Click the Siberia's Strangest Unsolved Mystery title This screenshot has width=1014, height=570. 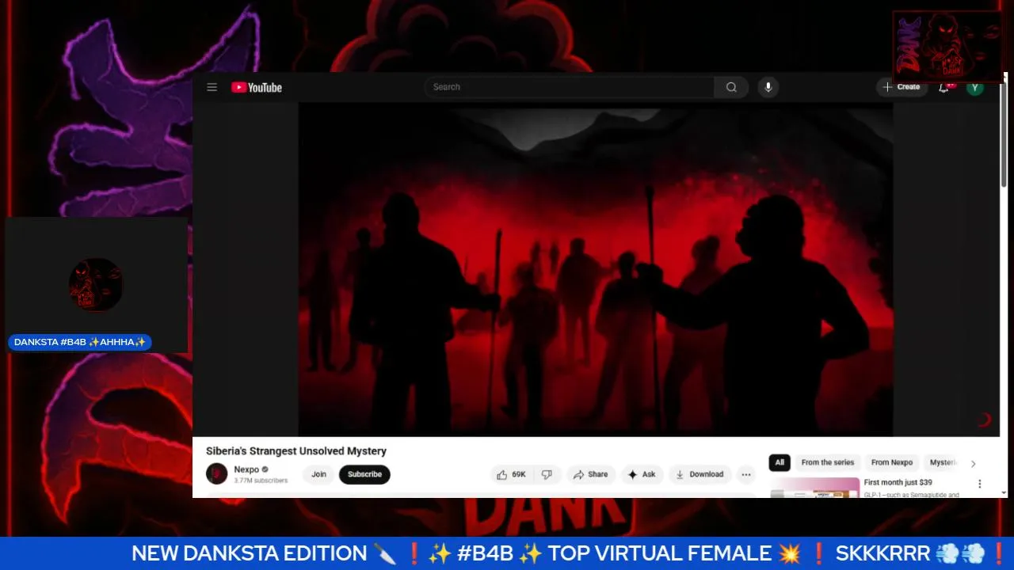(296, 451)
